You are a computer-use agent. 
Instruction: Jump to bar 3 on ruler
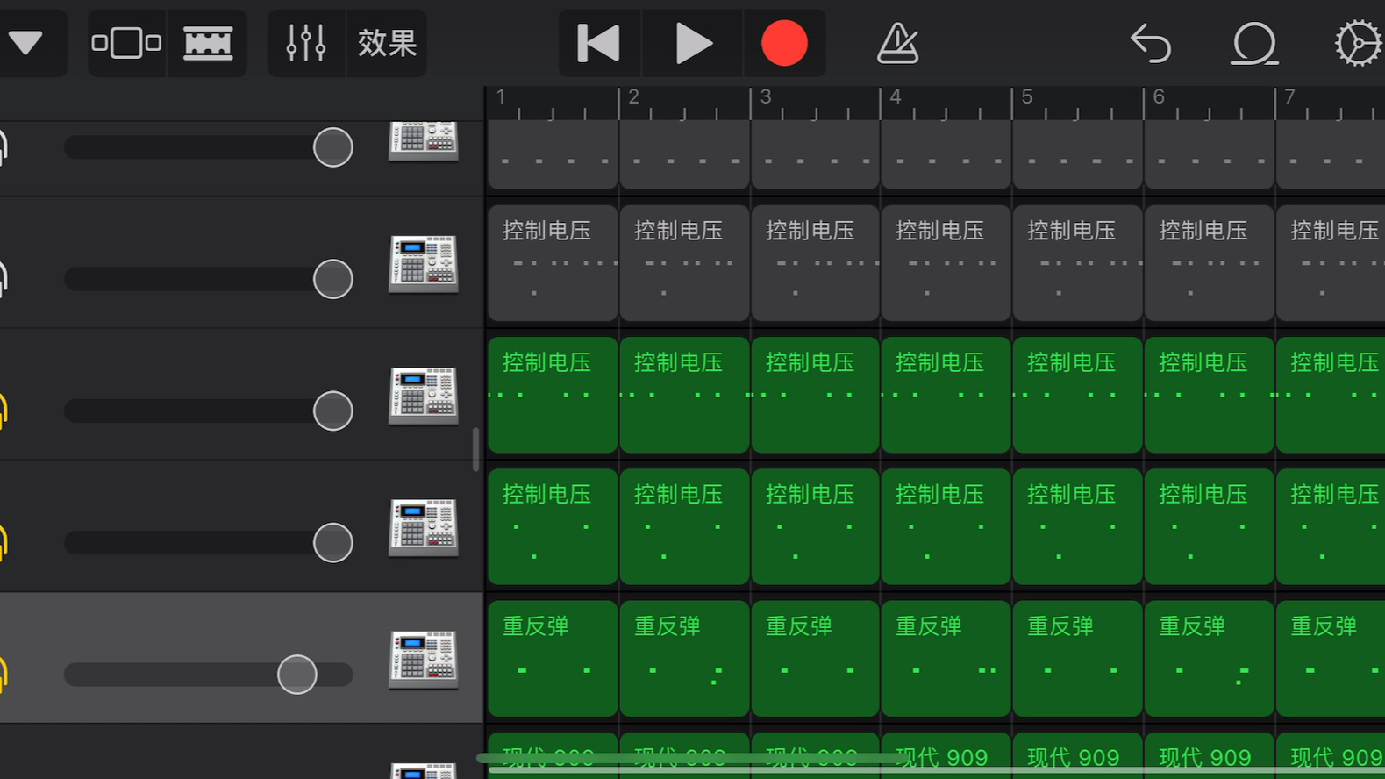[765, 96]
